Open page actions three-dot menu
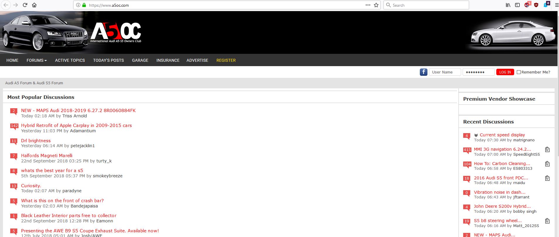This screenshot has width=559, height=237. 368,5
